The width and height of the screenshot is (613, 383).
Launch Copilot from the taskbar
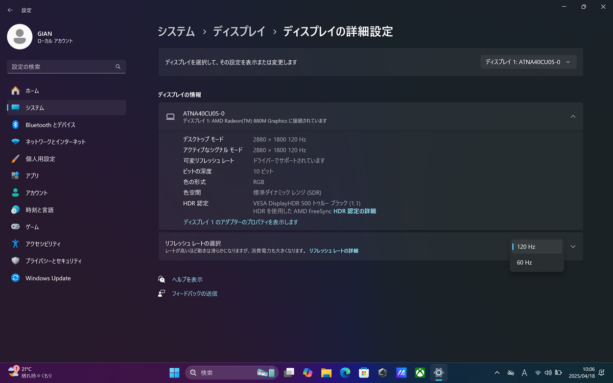click(x=308, y=373)
